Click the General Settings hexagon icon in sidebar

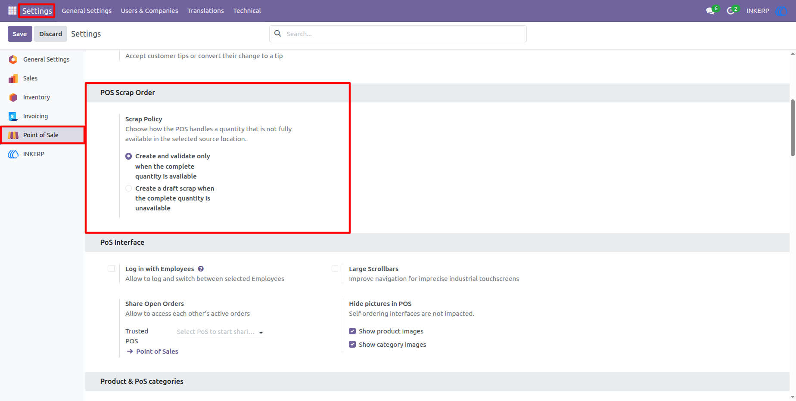click(13, 59)
